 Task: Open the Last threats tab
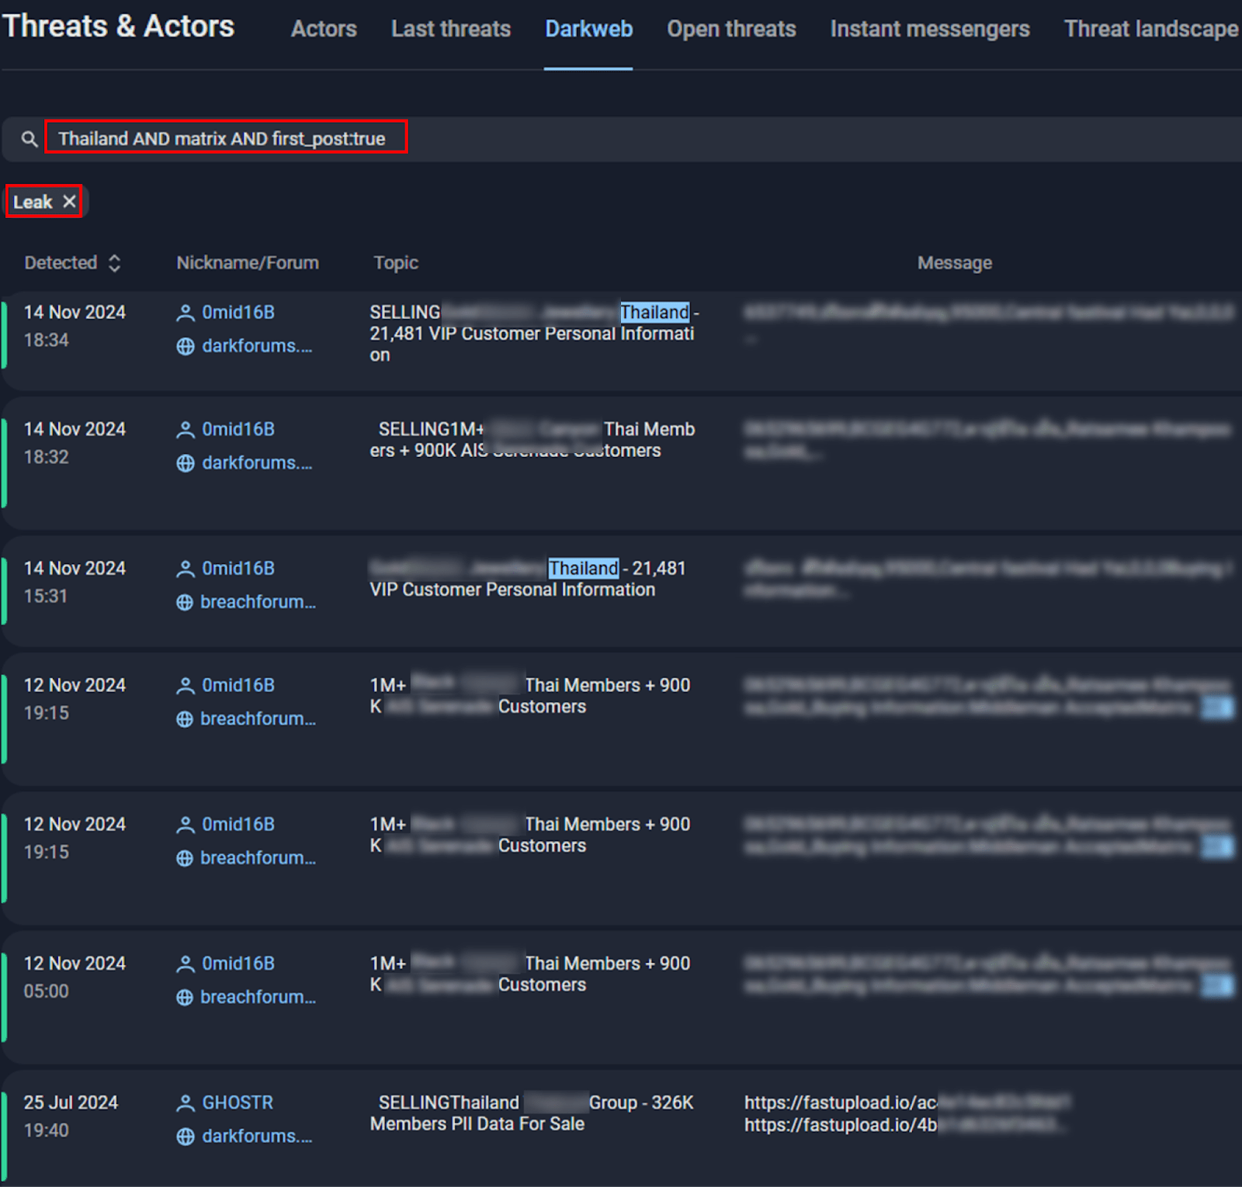(x=450, y=29)
